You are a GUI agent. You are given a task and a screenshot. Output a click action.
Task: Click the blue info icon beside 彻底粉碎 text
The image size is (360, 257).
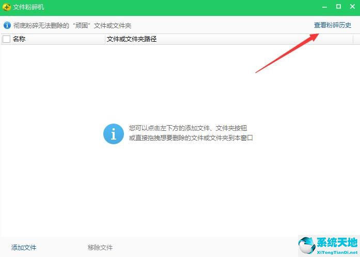click(7, 25)
